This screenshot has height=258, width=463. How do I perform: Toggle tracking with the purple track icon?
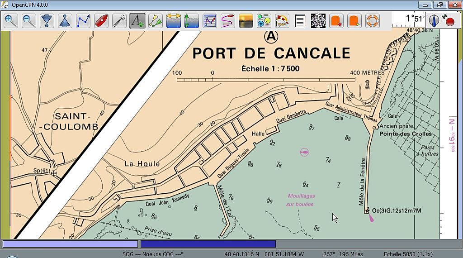tap(228, 21)
